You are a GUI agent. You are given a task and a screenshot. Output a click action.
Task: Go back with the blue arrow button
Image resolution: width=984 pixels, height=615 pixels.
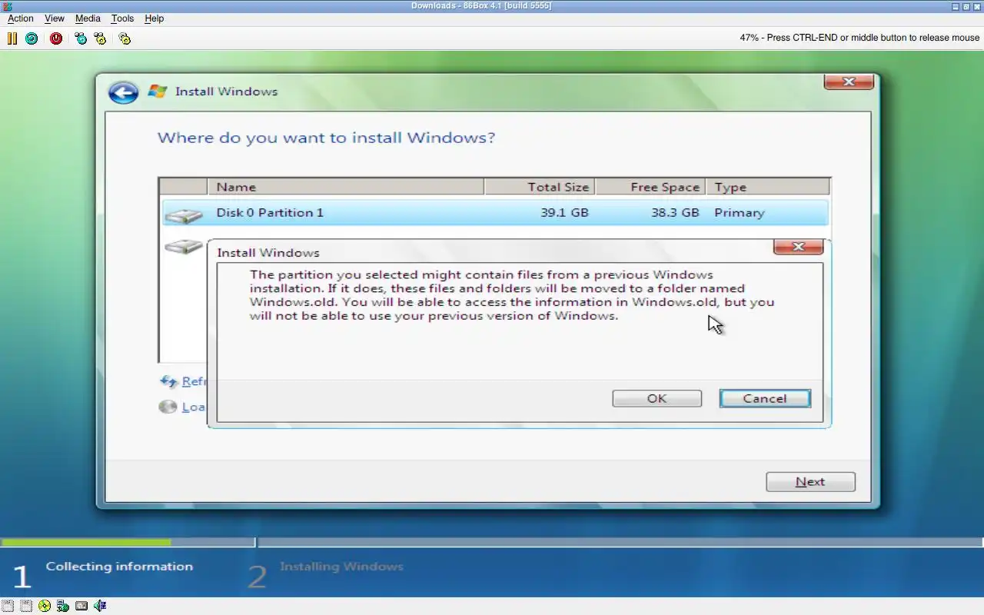pyautogui.click(x=123, y=92)
